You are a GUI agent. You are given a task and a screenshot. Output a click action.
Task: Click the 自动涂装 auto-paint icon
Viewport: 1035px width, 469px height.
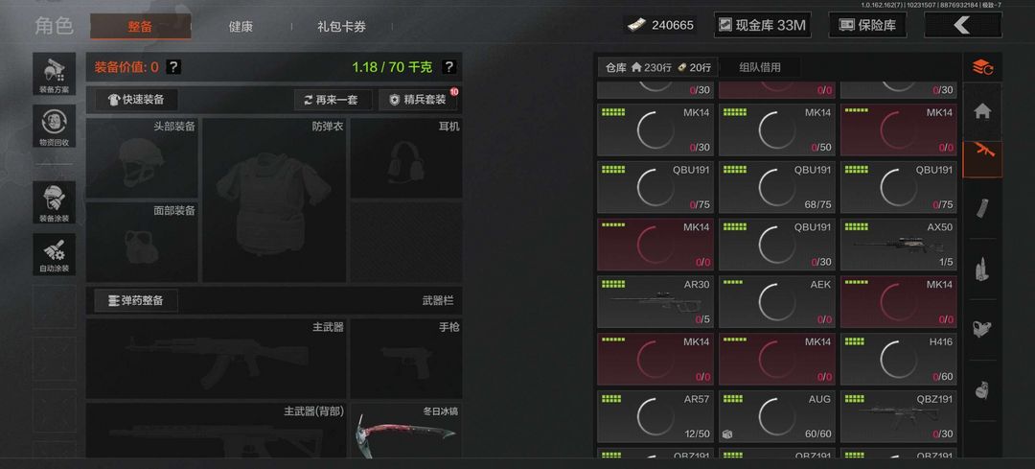pos(54,254)
